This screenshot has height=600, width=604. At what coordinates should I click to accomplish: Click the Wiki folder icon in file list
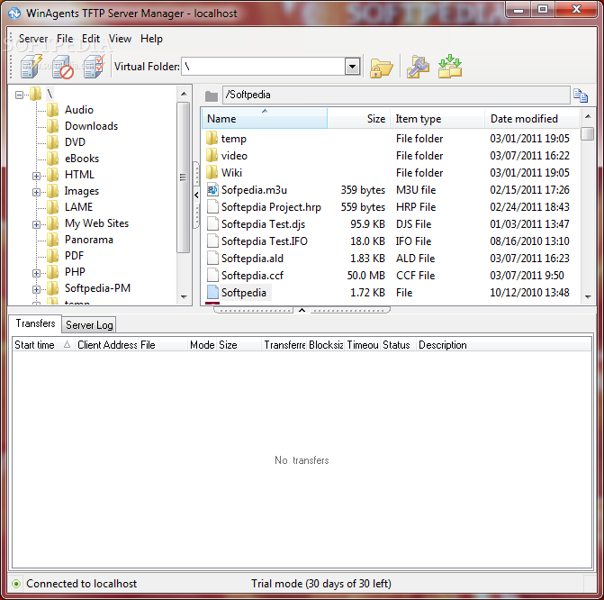tap(212, 172)
